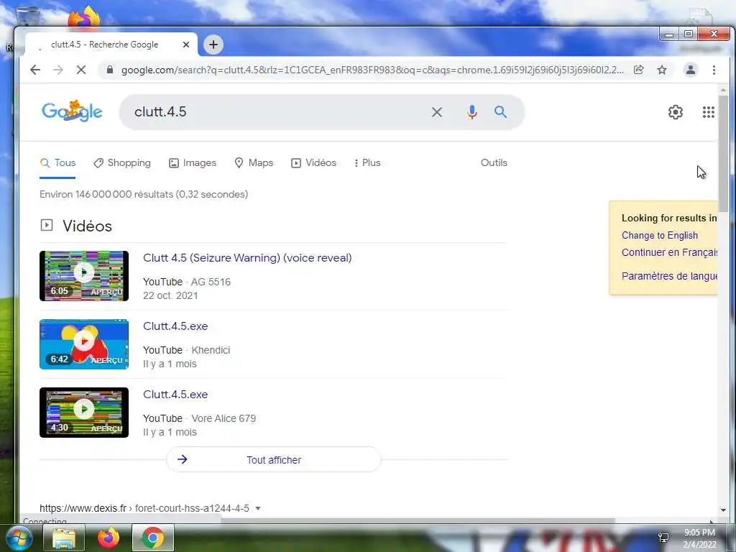Click Continuer en Français link
Screen dimensions: 736x552
(669, 252)
